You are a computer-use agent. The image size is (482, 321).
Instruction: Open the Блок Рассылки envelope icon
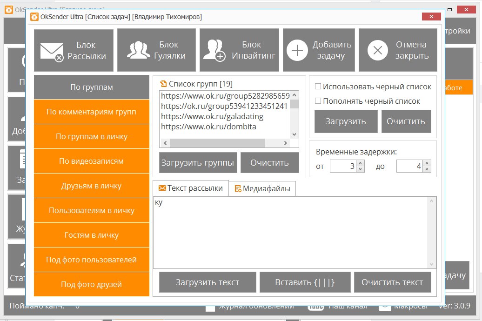click(52, 51)
